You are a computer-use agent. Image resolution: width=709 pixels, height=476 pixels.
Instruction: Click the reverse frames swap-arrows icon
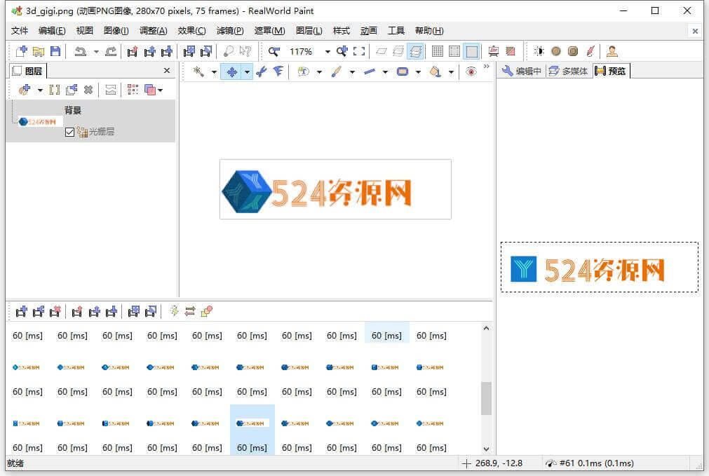[x=190, y=311]
